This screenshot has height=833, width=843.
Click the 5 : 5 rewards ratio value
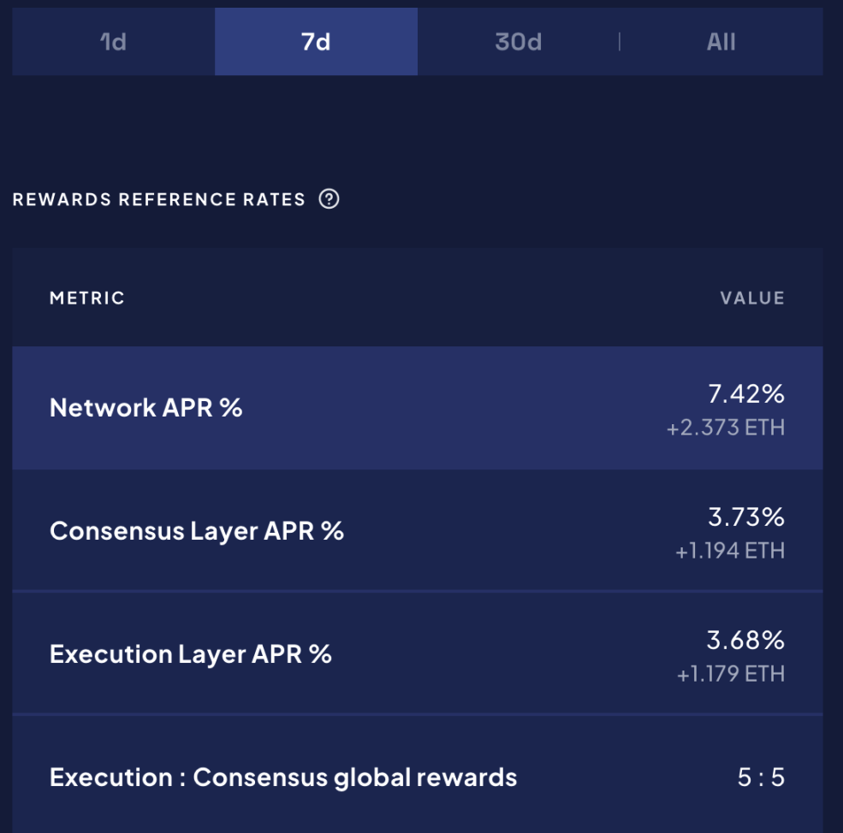[761, 777]
